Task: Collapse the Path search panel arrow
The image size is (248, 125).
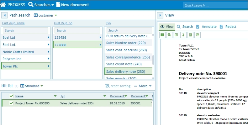Action: [x=5, y=15]
